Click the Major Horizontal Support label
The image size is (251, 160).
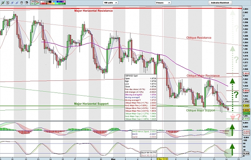91,104
